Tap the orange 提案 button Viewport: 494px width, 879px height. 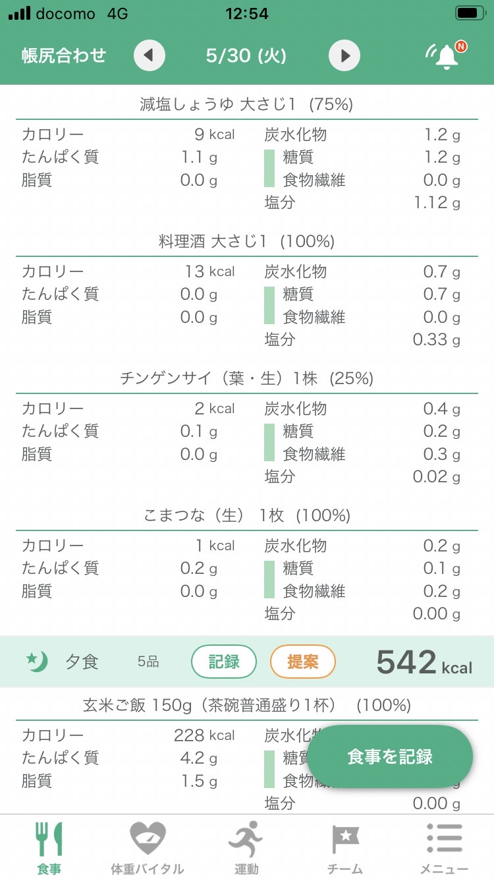(303, 662)
